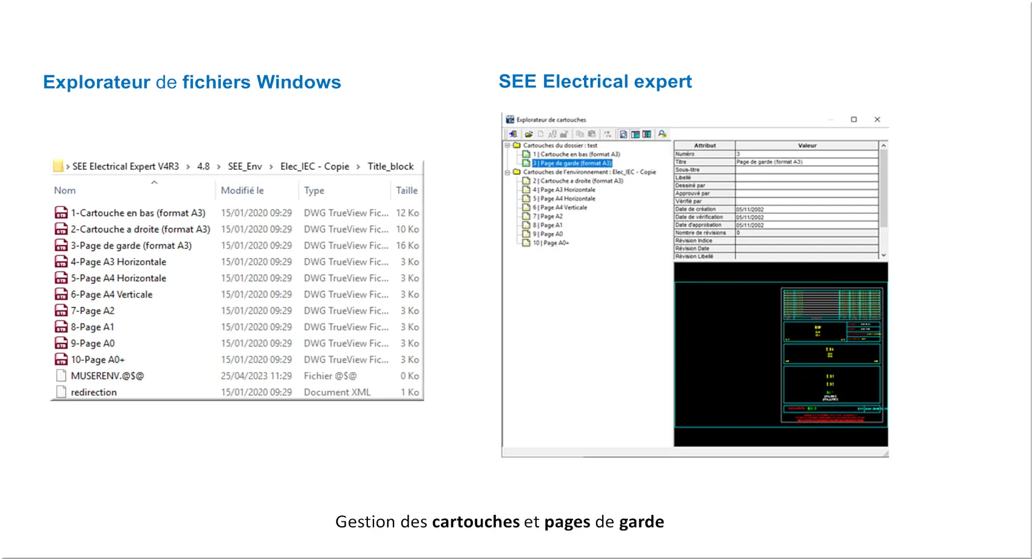This screenshot has height=559, width=1032.
Task: Select '2 | Cartouche a droite (format A3)' in the tree
Action: pos(578,181)
